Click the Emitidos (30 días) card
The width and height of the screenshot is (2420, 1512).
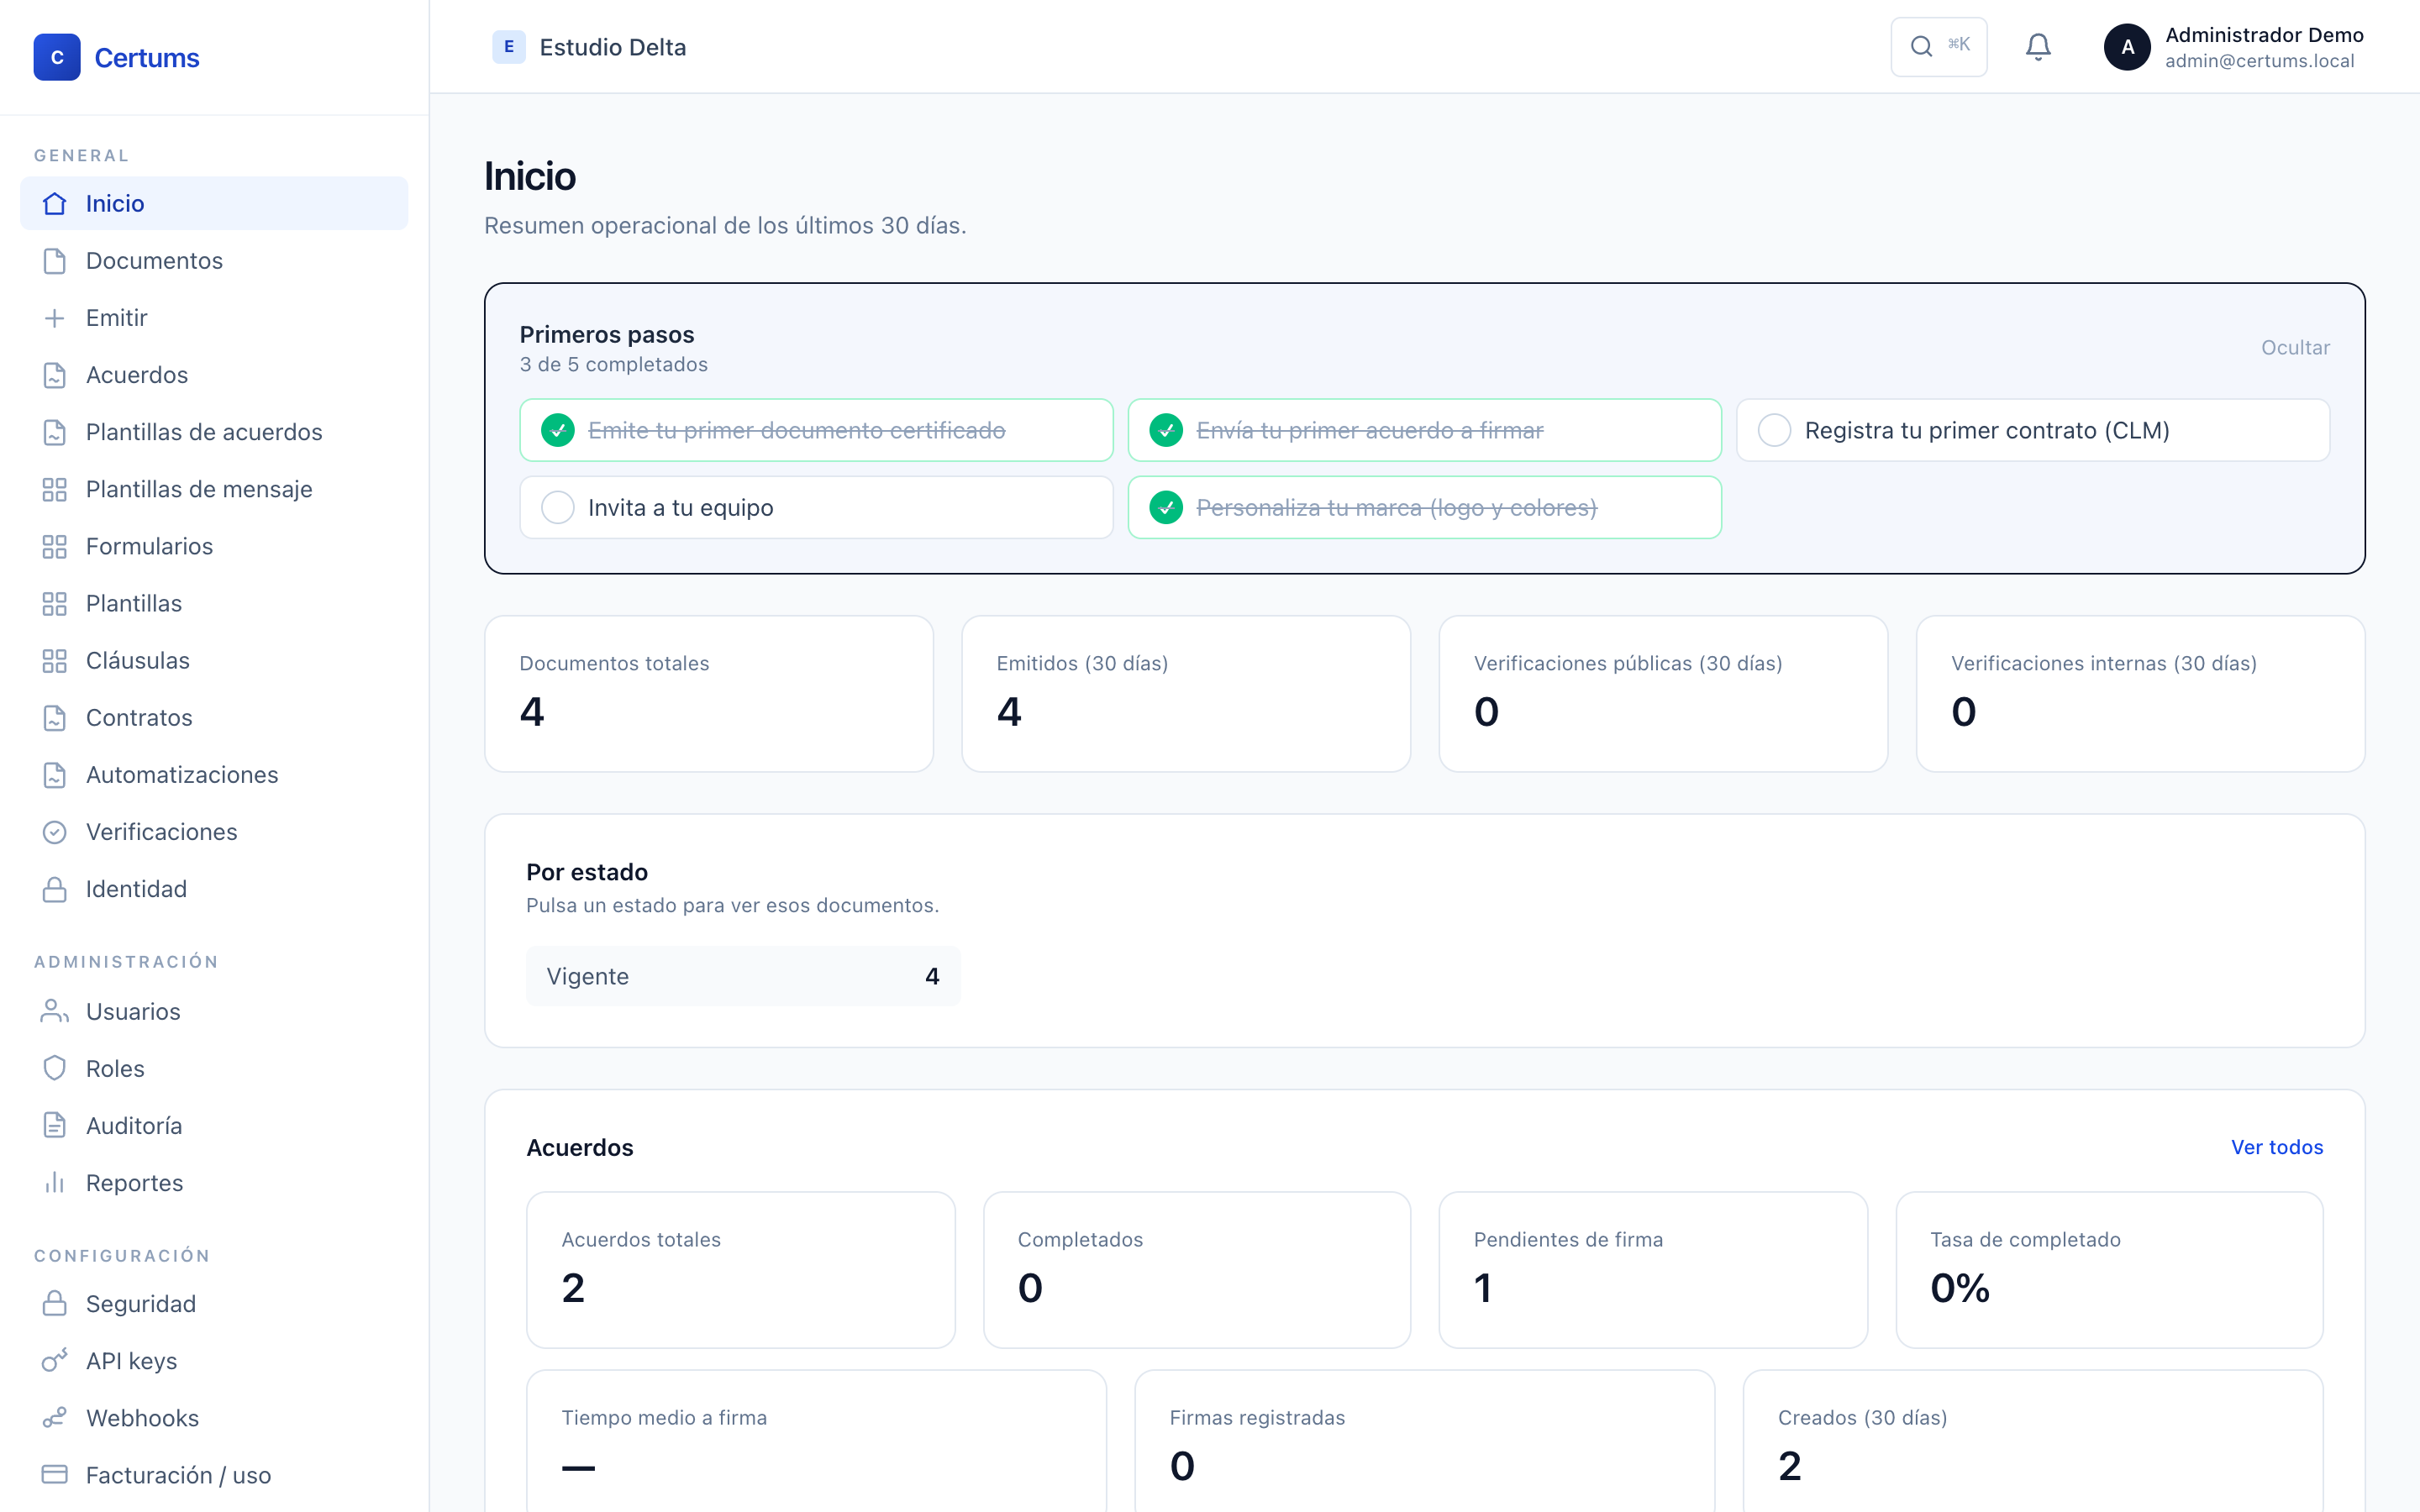click(x=1186, y=693)
